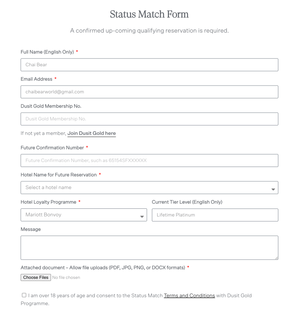Click the Message box resize handle
The height and width of the screenshot is (313, 297).
(276, 258)
